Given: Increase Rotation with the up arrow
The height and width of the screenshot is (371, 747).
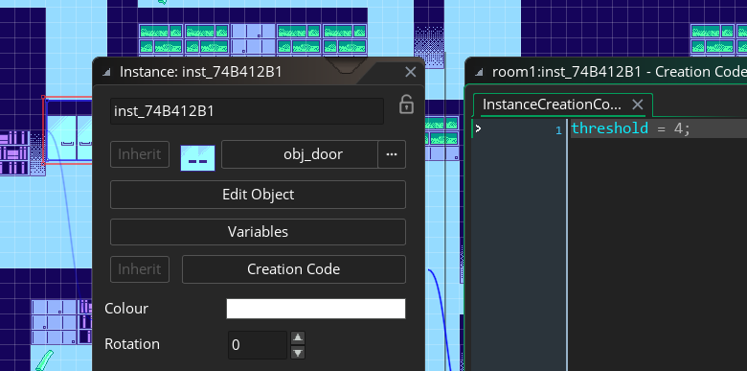Looking at the screenshot, I should [298, 338].
